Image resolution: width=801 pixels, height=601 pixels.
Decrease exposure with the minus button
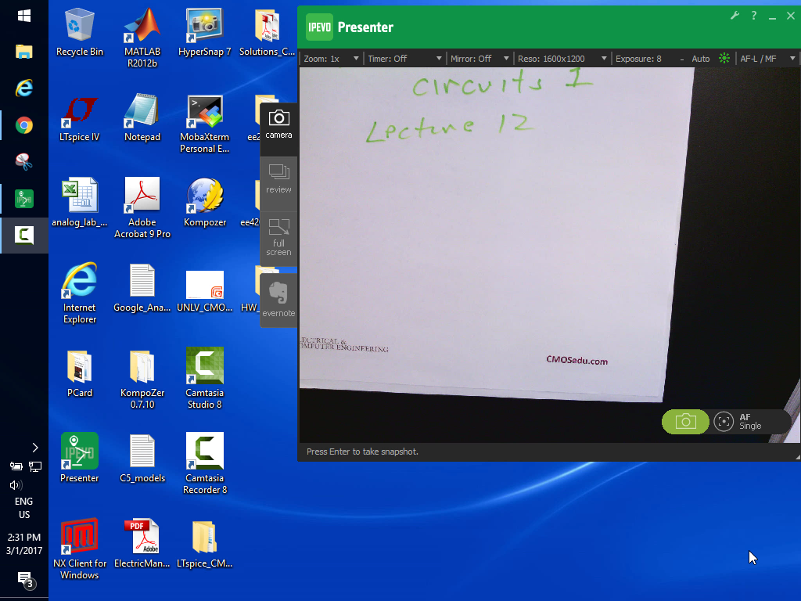[681, 59]
